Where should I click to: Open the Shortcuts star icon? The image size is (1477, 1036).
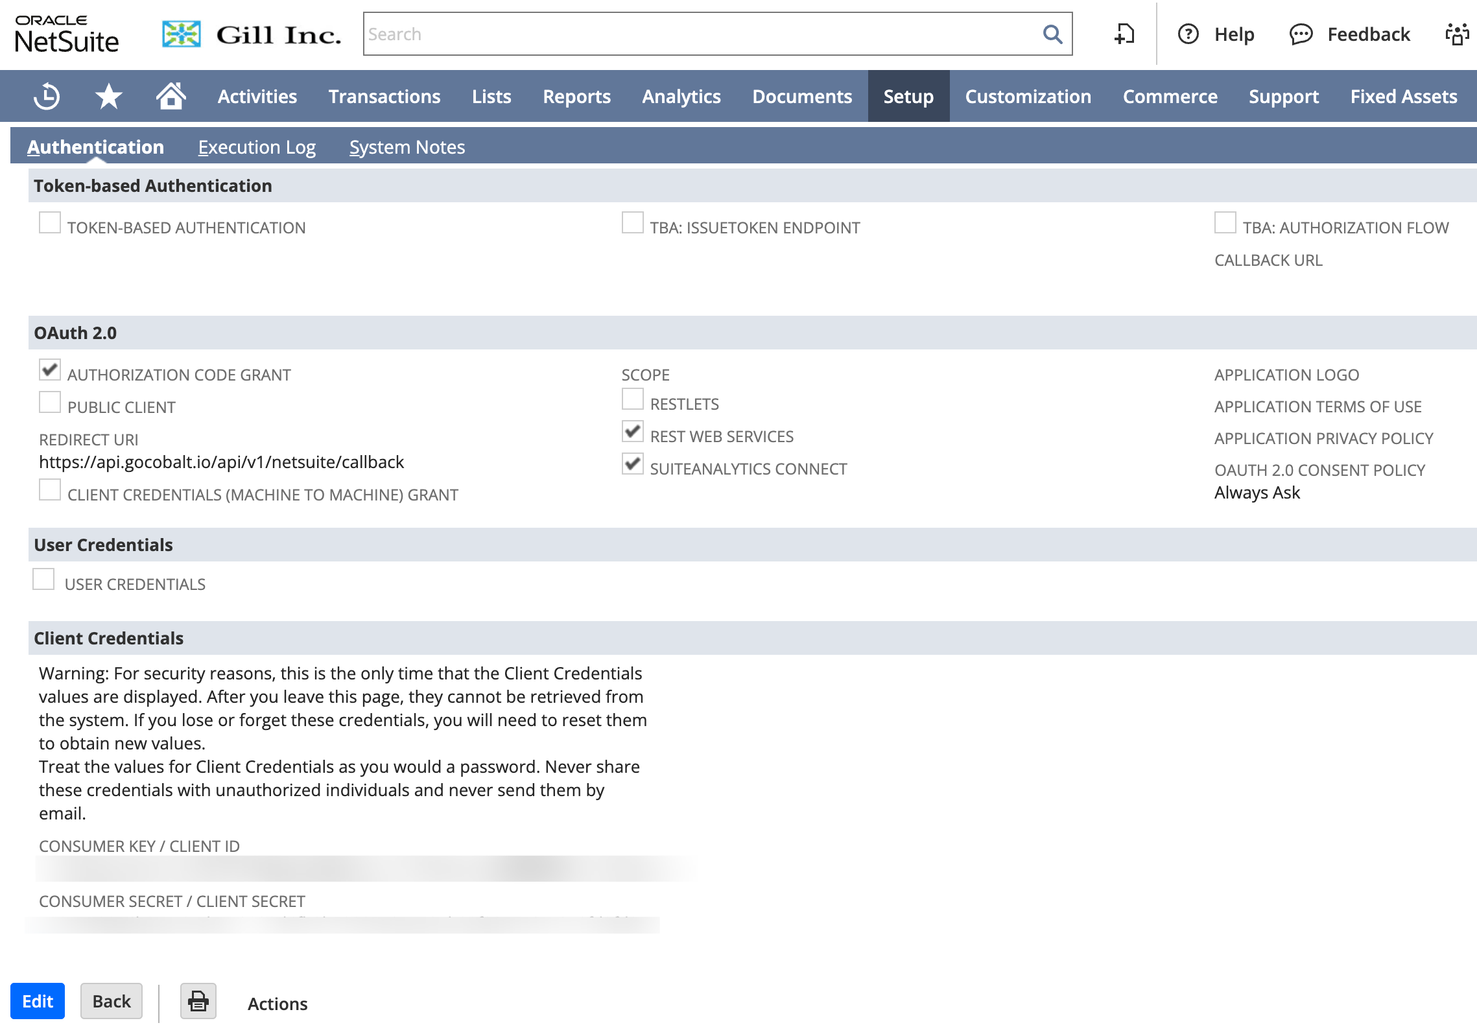108,97
